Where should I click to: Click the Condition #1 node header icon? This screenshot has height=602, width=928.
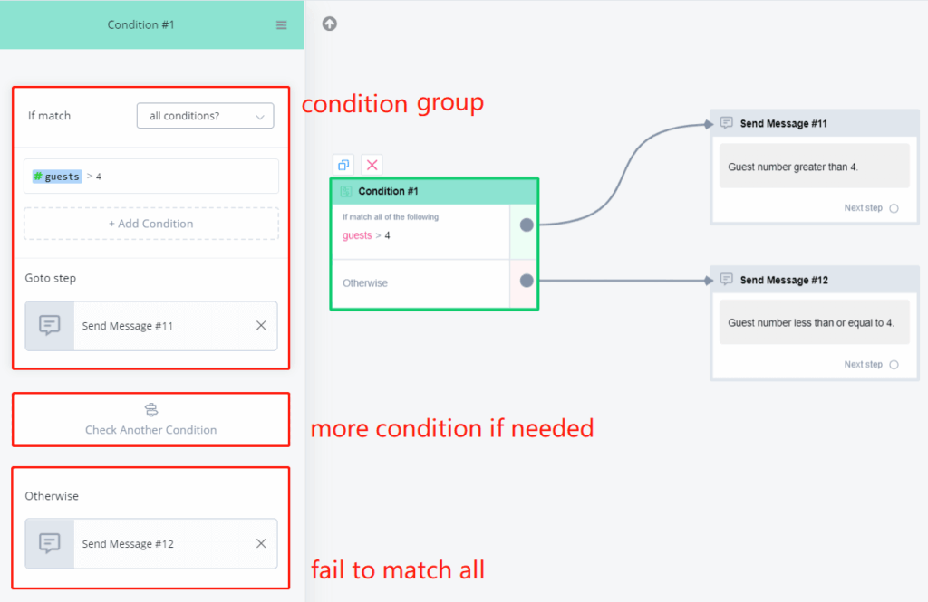pos(345,192)
